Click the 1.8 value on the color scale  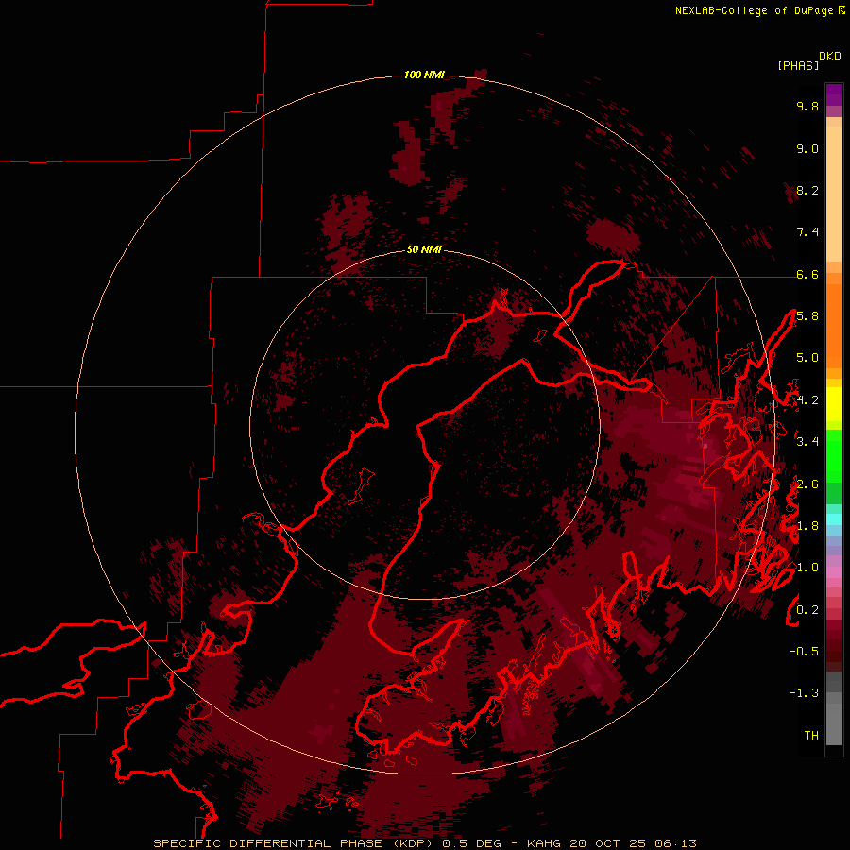pyautogui.click(x=807, y=526)
